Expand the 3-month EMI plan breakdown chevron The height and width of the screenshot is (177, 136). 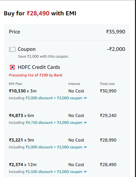tap(85, 98)
